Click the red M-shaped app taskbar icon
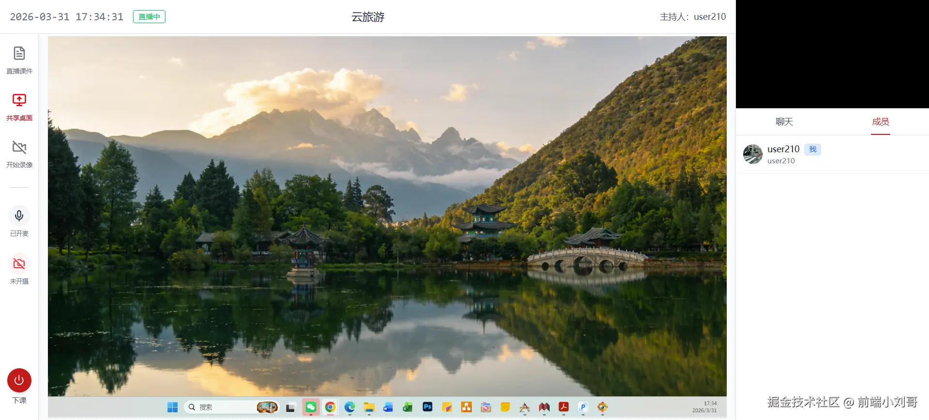929x420 pixels. (x=544, y=407)
